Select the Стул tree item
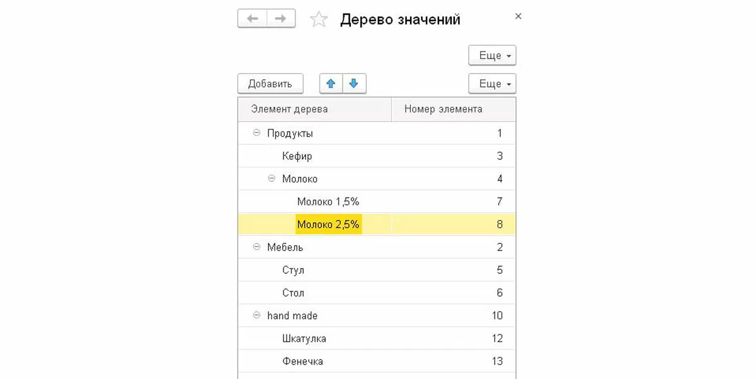The image size is (756, 379). 294,270
